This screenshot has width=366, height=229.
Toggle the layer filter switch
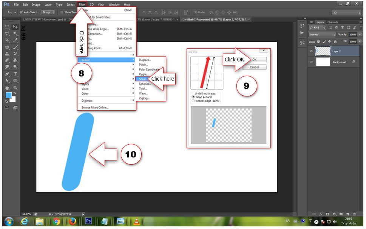tap(360, 27)
